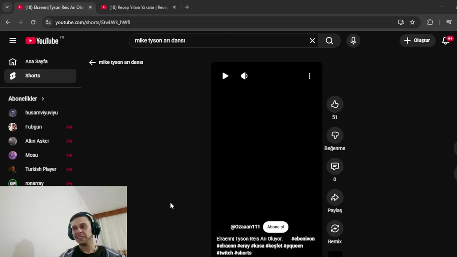Go back in browser history
Image resolution: width=457 pixels, height=257 pixels.
[8, 22]
